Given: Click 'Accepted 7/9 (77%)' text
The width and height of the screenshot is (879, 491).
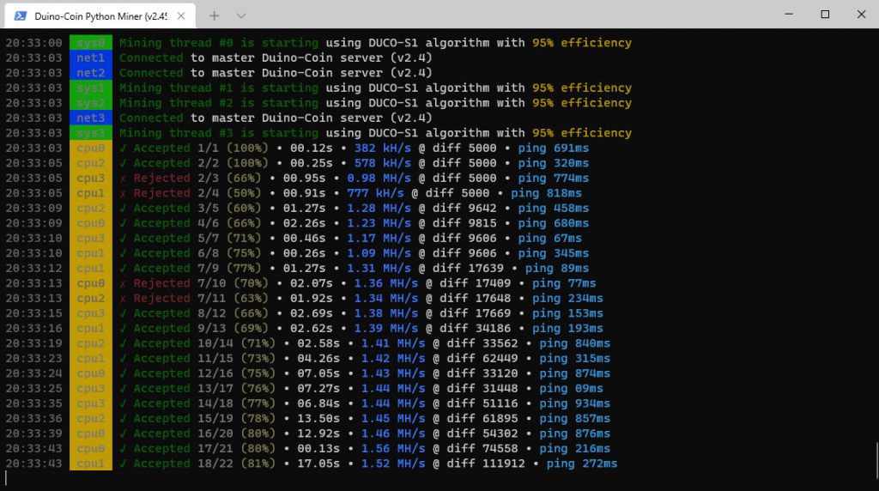Looking at the screenshot, I should click(197, 269).
